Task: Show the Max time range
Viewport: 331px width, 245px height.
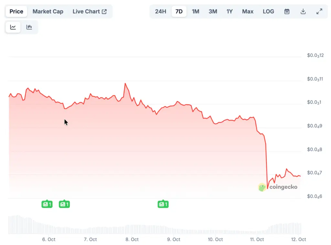Action: pos(248,12)
